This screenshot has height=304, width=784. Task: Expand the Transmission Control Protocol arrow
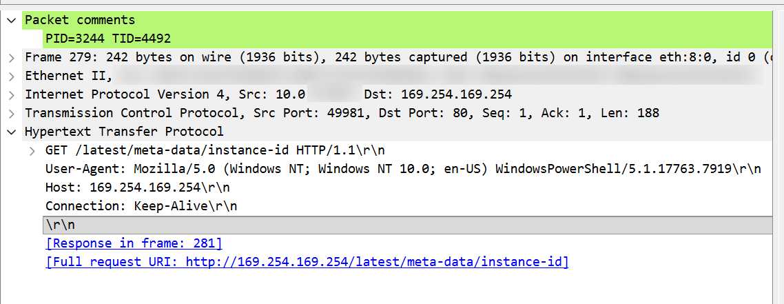pos(12,113)
